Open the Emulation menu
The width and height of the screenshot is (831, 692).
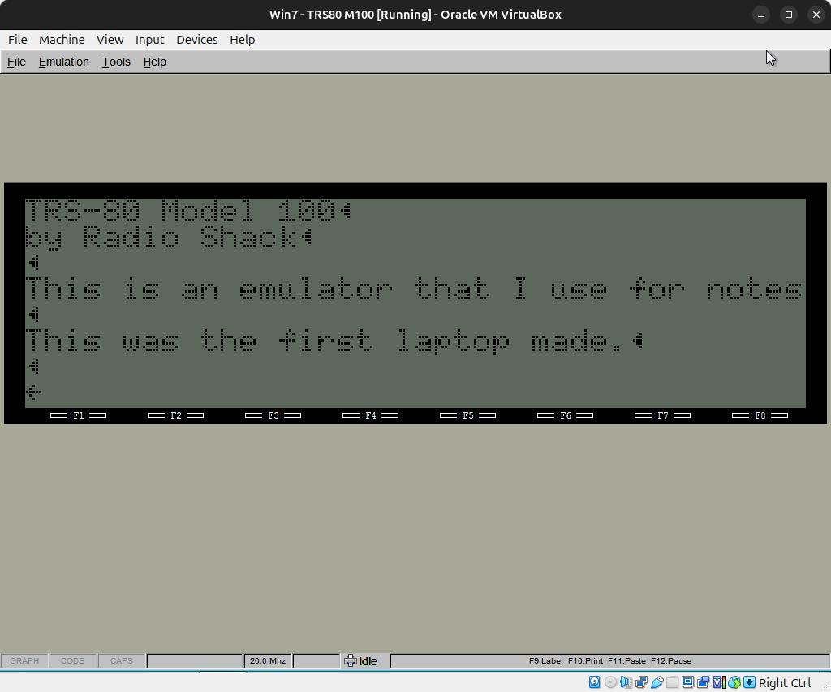click(63, 62)
